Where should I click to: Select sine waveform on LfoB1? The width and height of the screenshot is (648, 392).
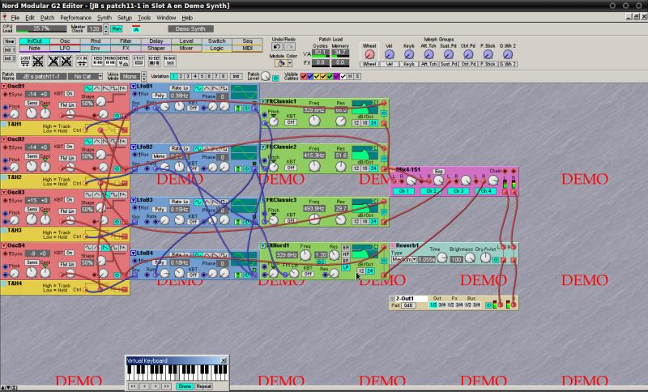coord(198,88)
